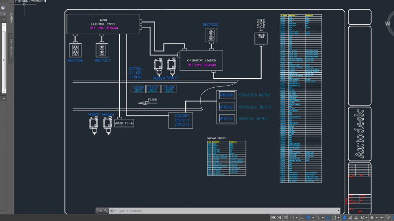Switch to MODEL space in status bar
Screen dimensions: 394x221
pos(276,218)
